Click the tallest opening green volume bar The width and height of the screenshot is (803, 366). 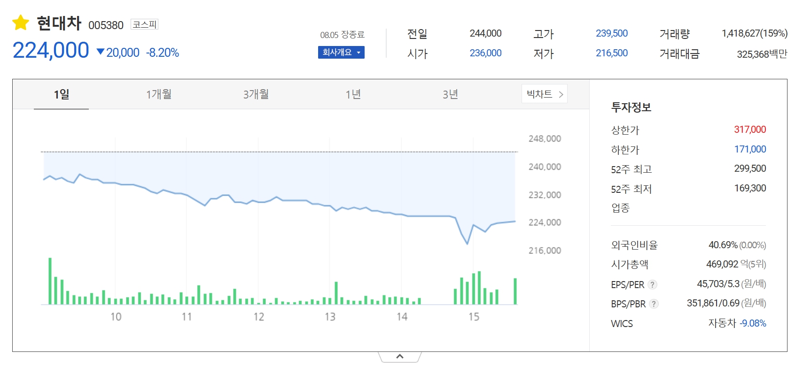(x=50, y=281)
